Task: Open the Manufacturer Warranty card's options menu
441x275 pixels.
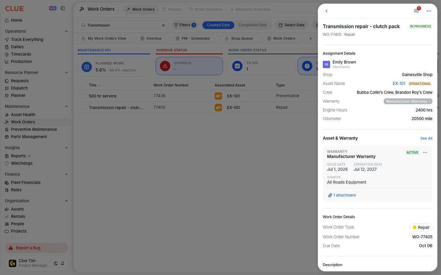Action: 425,152
